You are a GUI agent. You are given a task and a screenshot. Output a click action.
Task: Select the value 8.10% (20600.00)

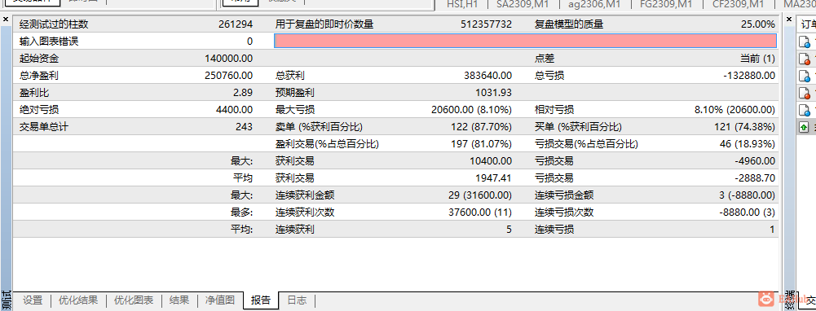pos(734,110)
